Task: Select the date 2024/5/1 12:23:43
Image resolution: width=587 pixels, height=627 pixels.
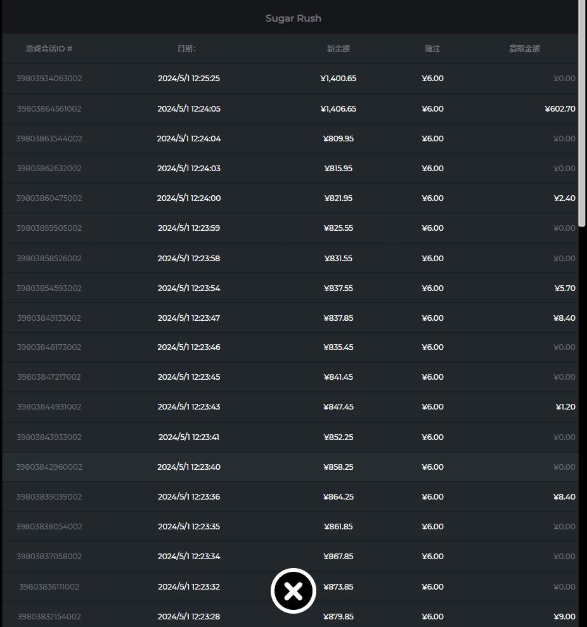Action: pos(189,406)
